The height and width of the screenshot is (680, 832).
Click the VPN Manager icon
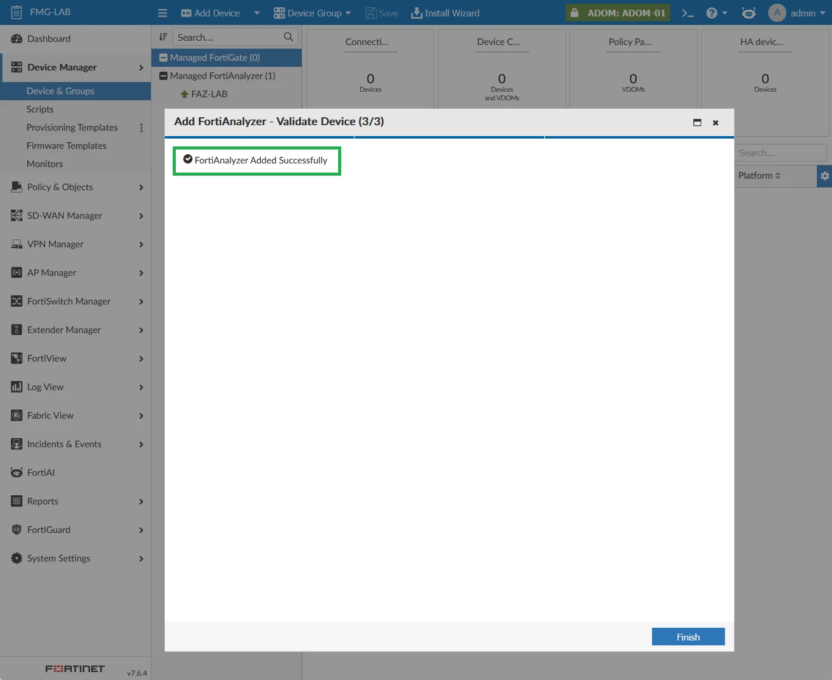coord(16,244)
